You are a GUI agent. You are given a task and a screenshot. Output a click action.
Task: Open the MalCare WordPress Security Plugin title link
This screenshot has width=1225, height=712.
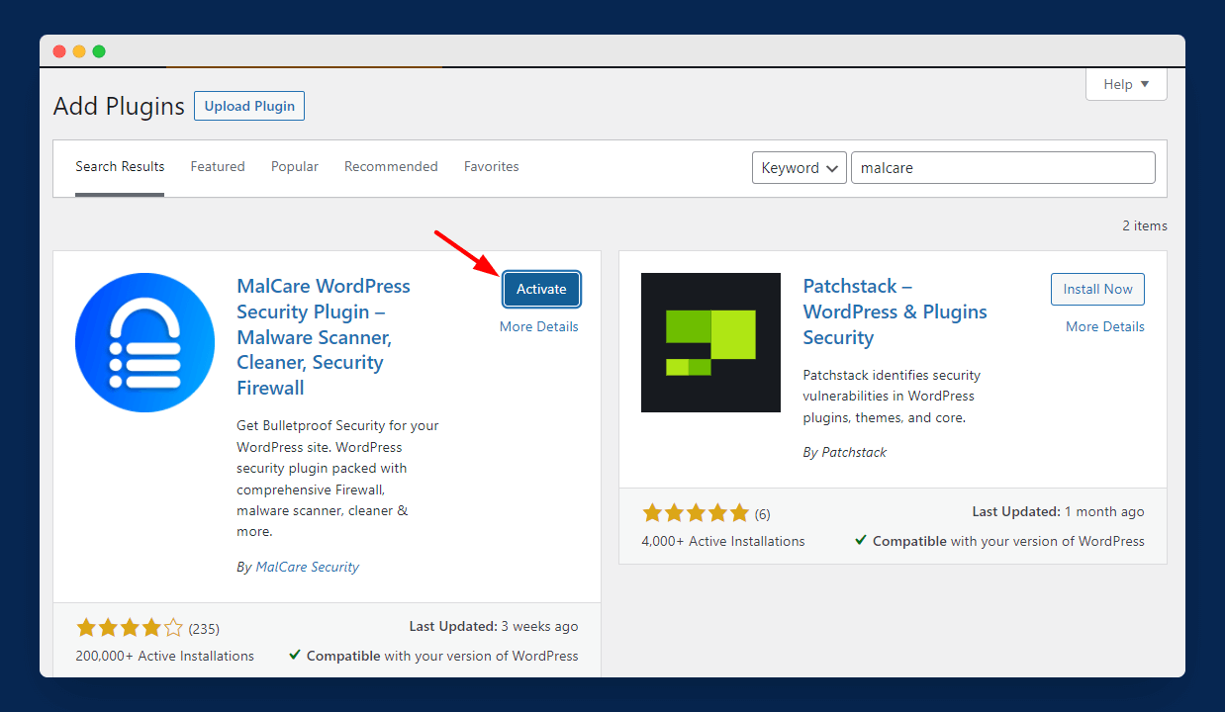325,336
